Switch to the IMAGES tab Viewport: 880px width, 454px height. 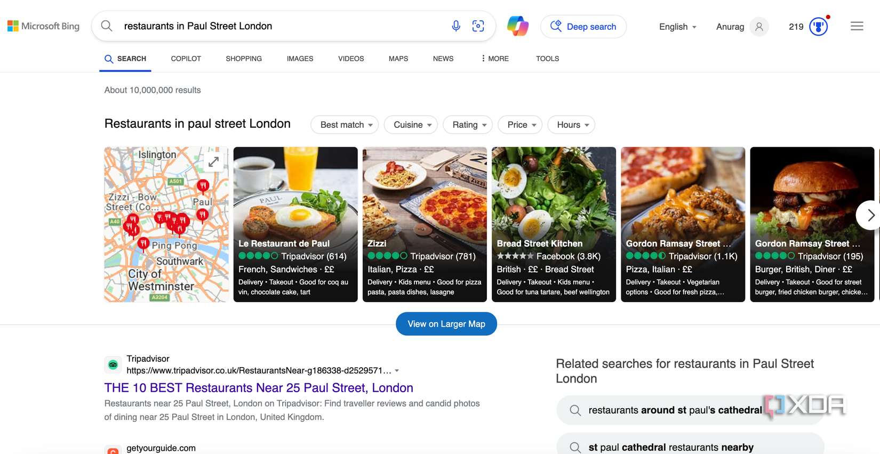(x=300, y=59)
